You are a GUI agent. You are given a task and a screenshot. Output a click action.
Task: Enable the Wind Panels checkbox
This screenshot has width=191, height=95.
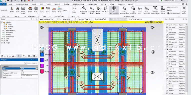pyautogui.click(x=167, y=52)
